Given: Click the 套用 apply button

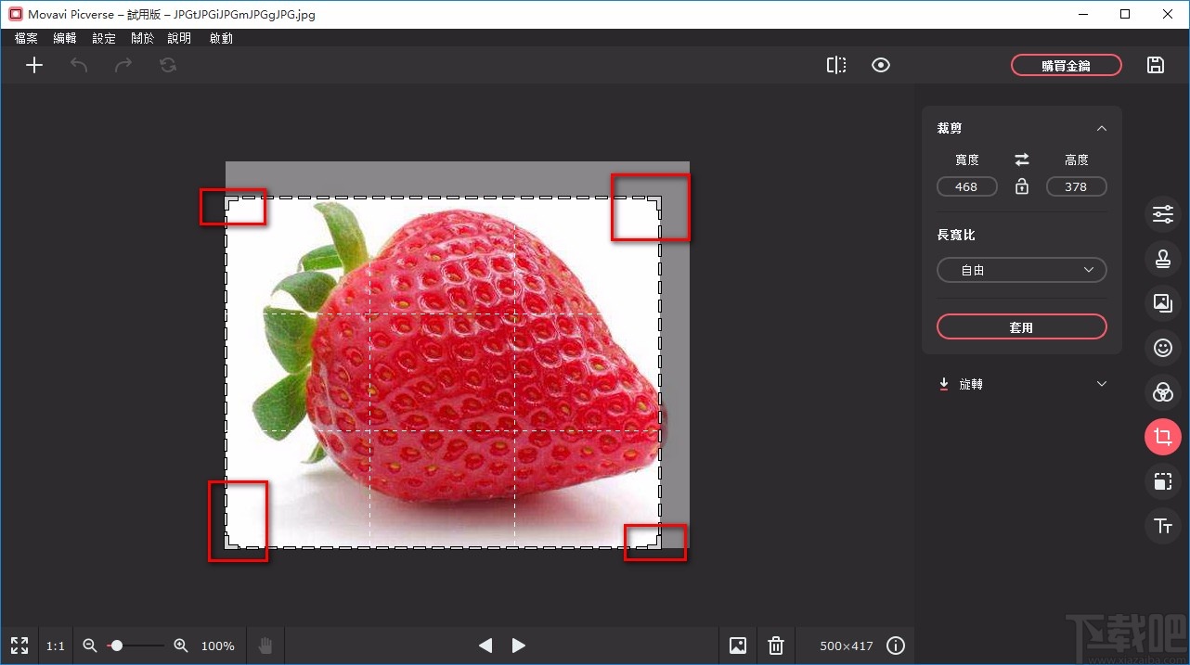Looking at the screenshot, I should click(1021, 327).
